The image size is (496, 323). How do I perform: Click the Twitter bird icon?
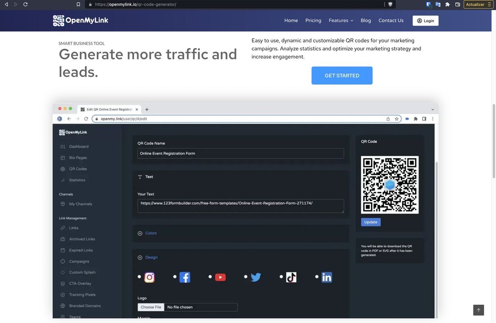[x=255, y=278]
